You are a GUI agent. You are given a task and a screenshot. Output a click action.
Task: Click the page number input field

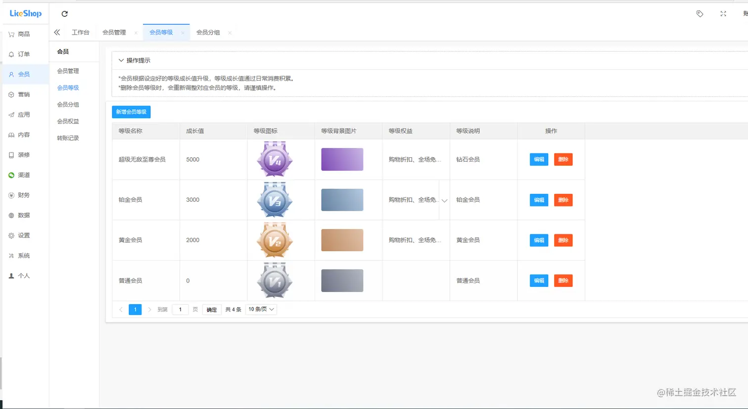[180, 310]
